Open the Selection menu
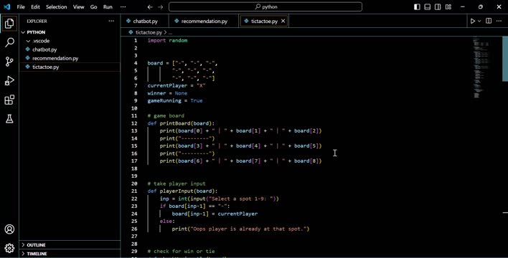508x258 pixels. [57, 6]
